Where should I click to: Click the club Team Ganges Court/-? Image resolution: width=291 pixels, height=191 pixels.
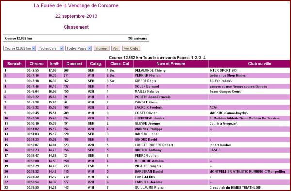tap(226, 91)
